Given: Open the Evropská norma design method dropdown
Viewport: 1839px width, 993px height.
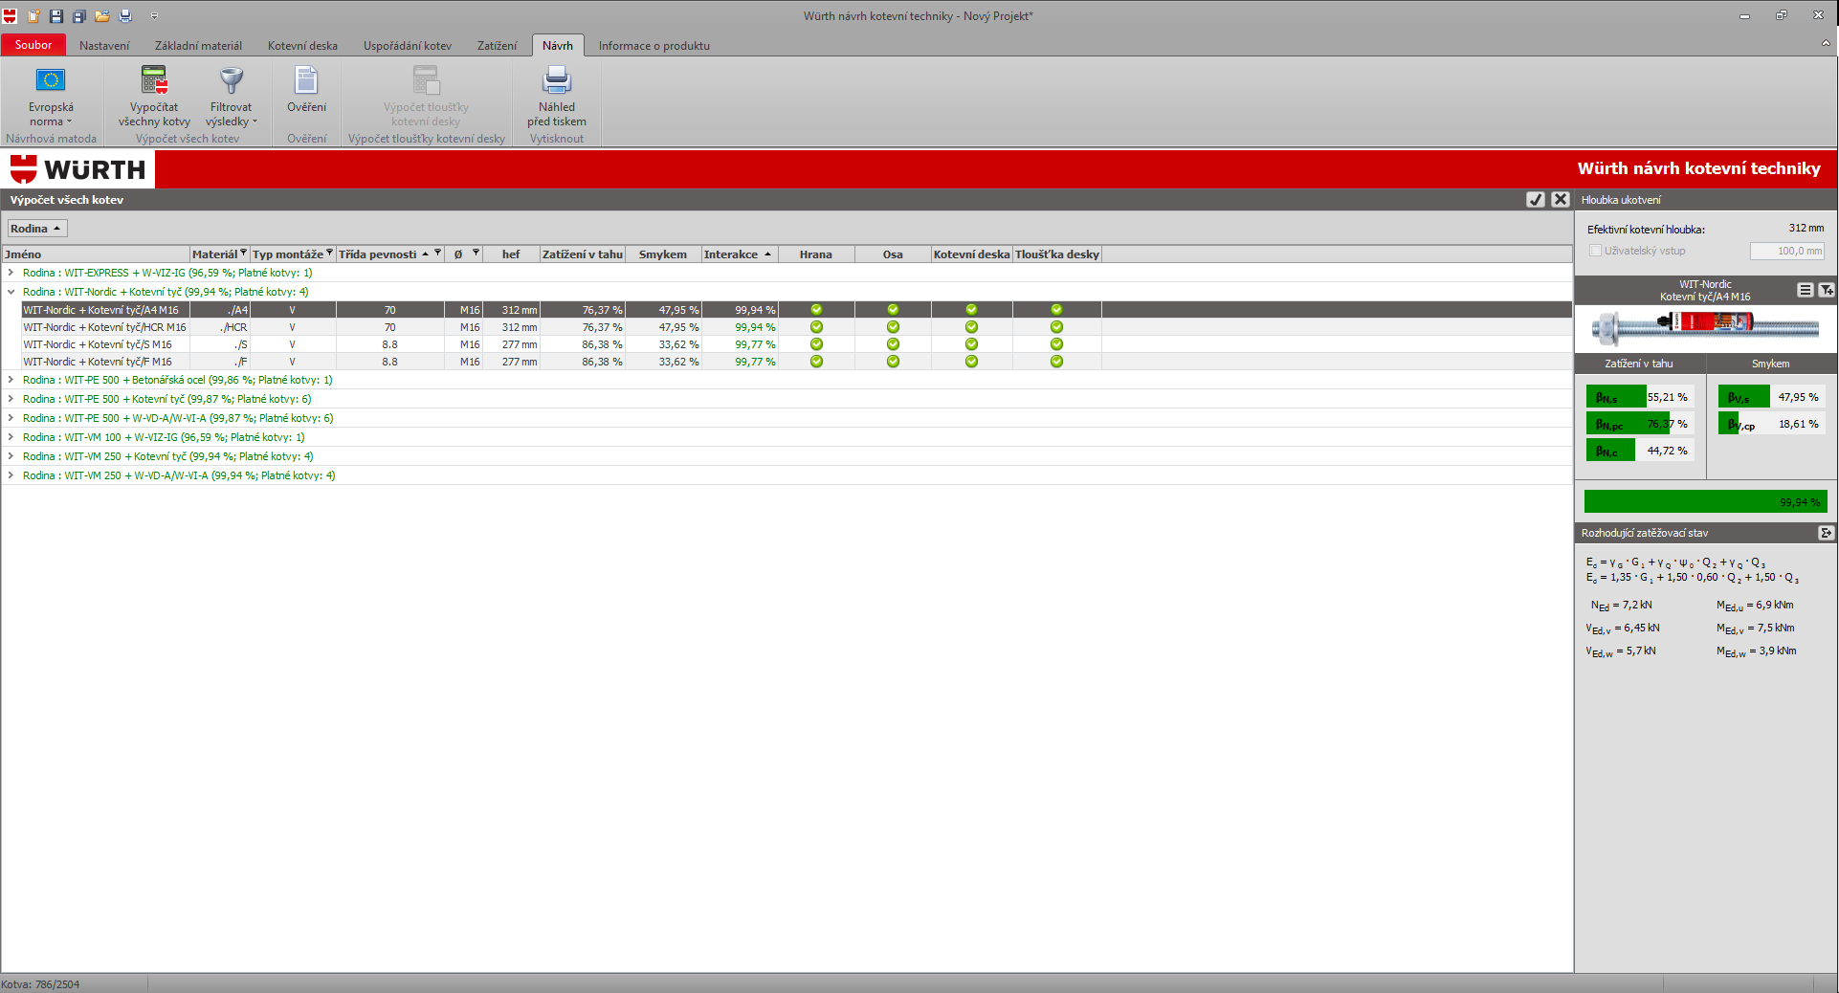Looking at the screenshot, I should point(51,97).
